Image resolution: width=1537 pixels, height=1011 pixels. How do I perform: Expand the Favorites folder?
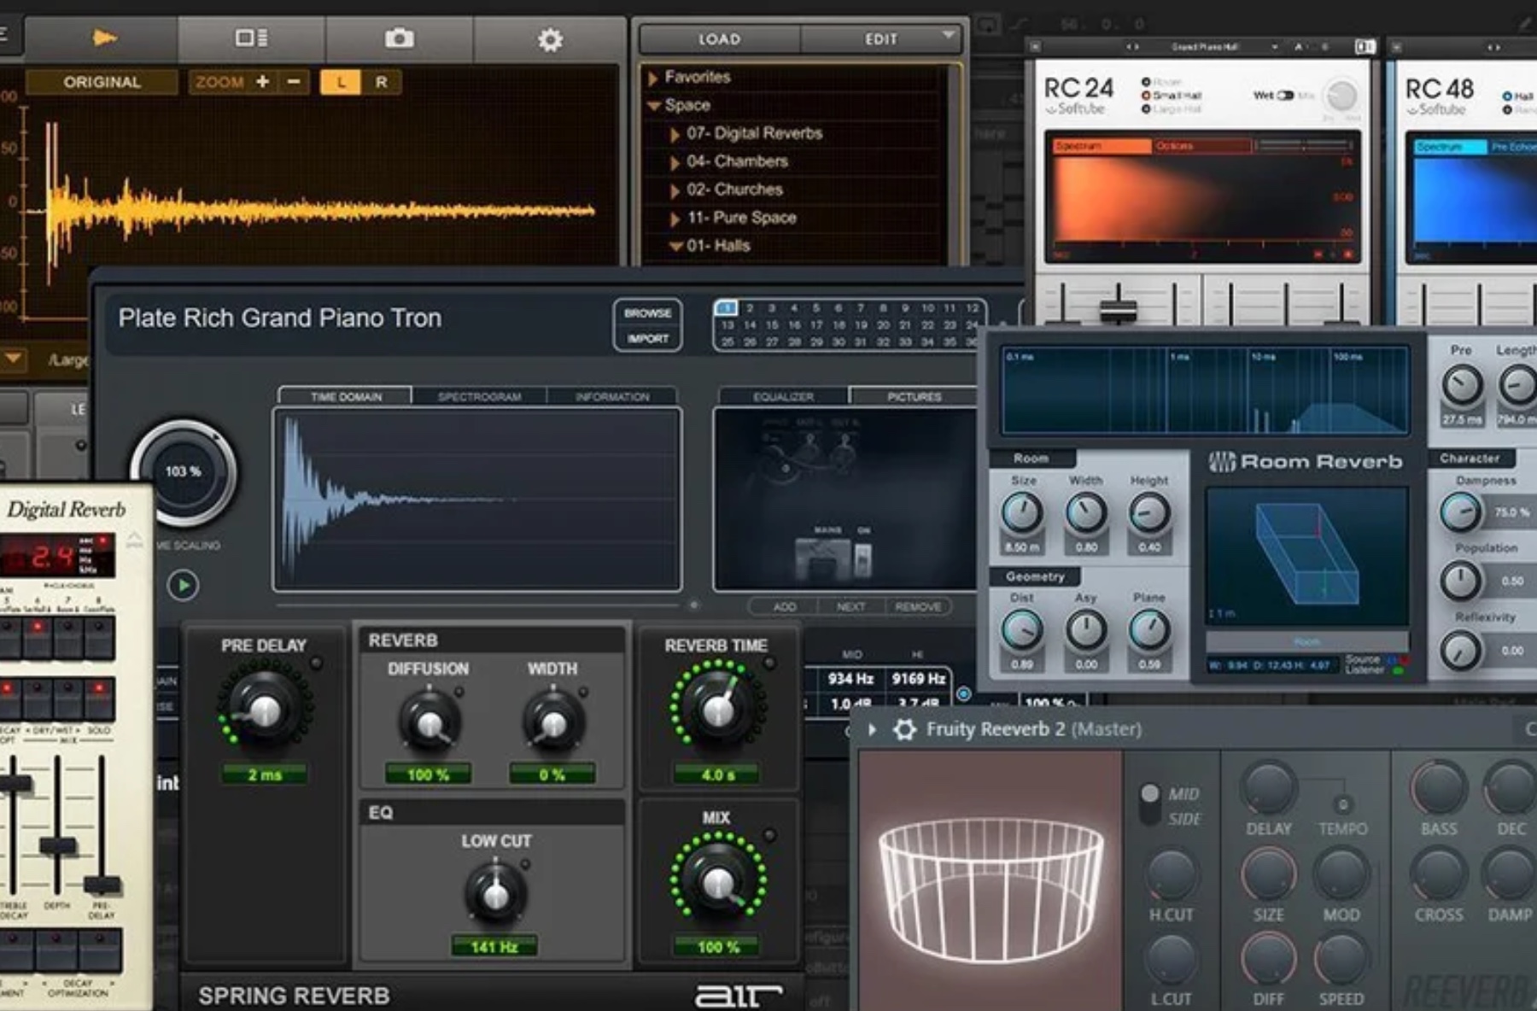[x=653, y=78]
